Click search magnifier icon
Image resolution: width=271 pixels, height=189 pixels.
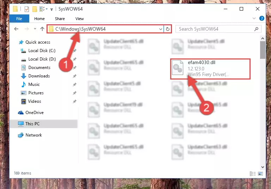256,29
